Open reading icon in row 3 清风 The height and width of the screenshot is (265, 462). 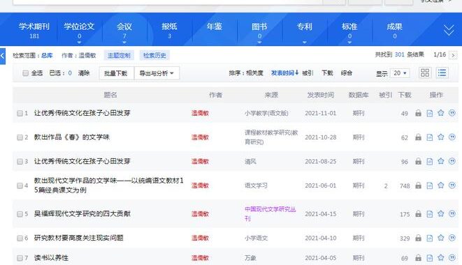point(430,161)
